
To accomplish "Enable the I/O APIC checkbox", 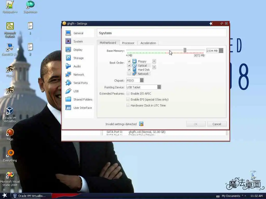I will (128, 93).
